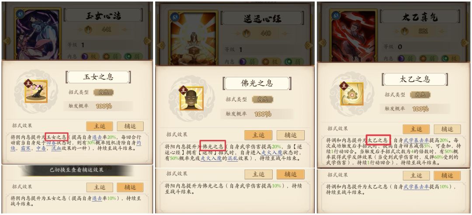Click the right arrow beside 逆运心经 panel

tap(308, 45)
